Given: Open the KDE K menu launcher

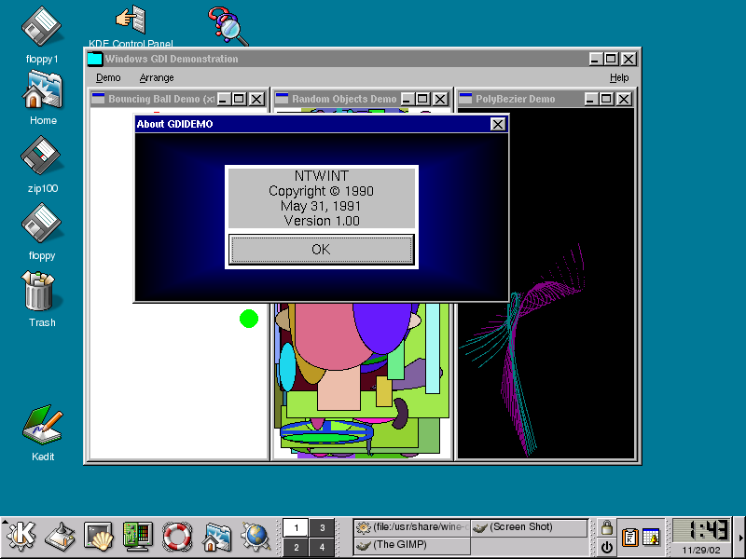Looking at the screenshot, I should (x=21, y=536).
